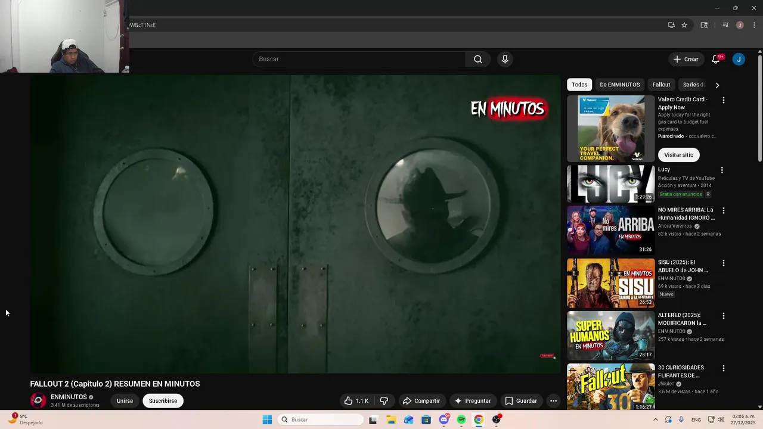Bookmark this page with the star icon

point(684,25)
